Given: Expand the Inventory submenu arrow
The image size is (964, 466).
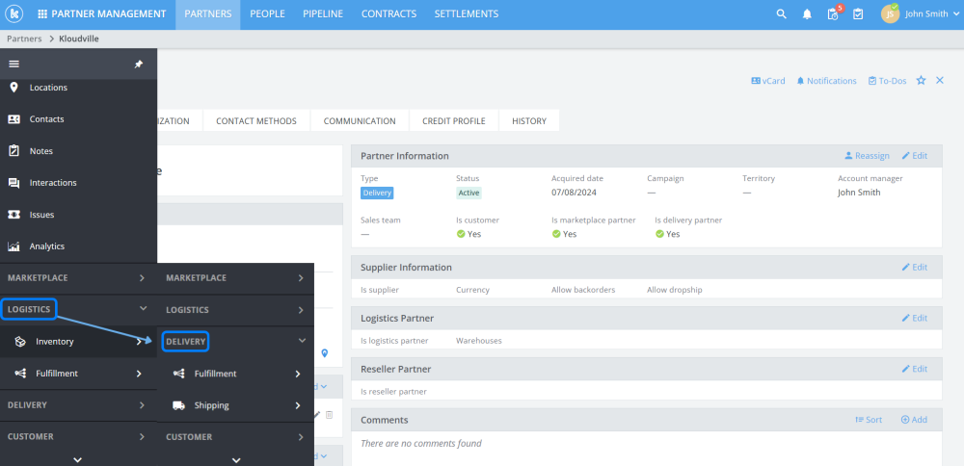Looking at the screenshot, I should tap(140, 342).
